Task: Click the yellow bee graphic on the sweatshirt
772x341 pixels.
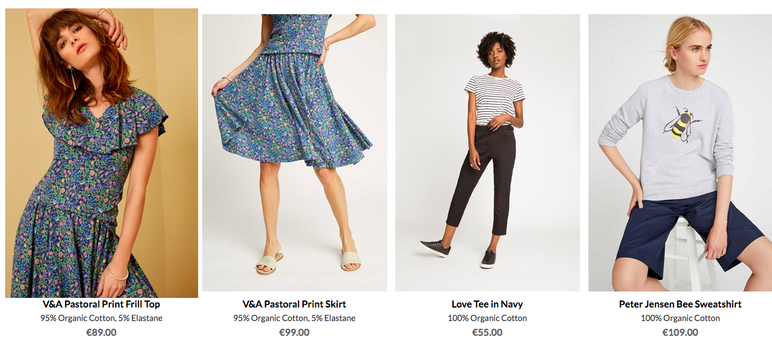Action: (x=681, y=124)
